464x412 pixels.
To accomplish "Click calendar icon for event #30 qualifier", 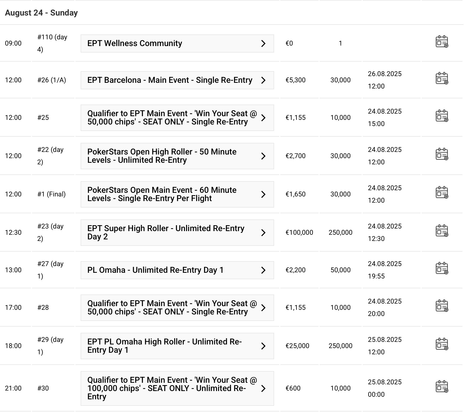I will click(x=442, y=387).
